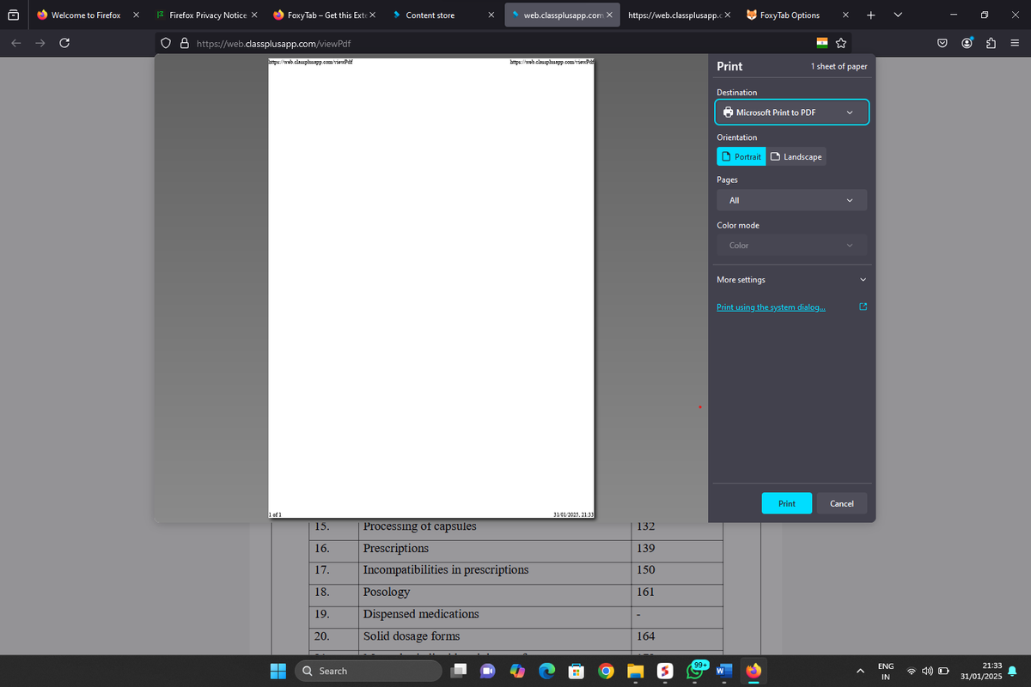Reload the current page
1031x687 pixels.
pyautogui.click(x=64, y=43)
